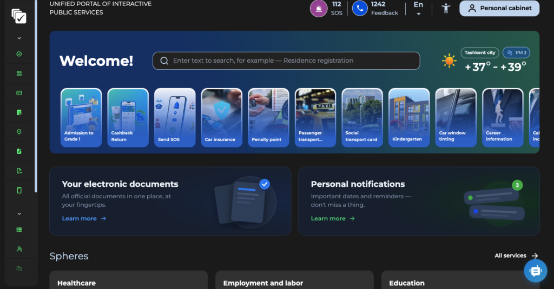Collapse the lower sidebar section chevron
Viewport: 554px width, 289px height.
point(19,214)
